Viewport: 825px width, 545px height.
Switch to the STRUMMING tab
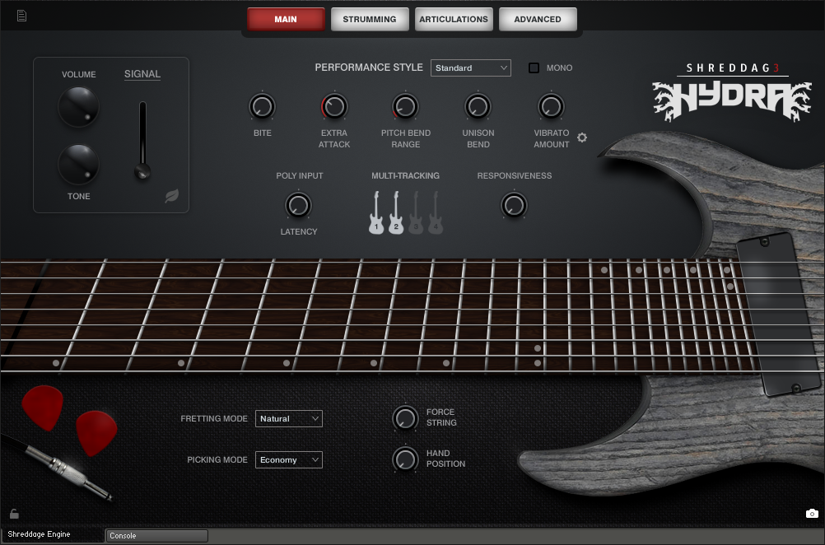[x=370, y=18]
